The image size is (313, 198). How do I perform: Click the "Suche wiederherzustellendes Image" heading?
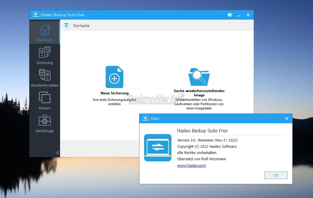tap(199, 93)
